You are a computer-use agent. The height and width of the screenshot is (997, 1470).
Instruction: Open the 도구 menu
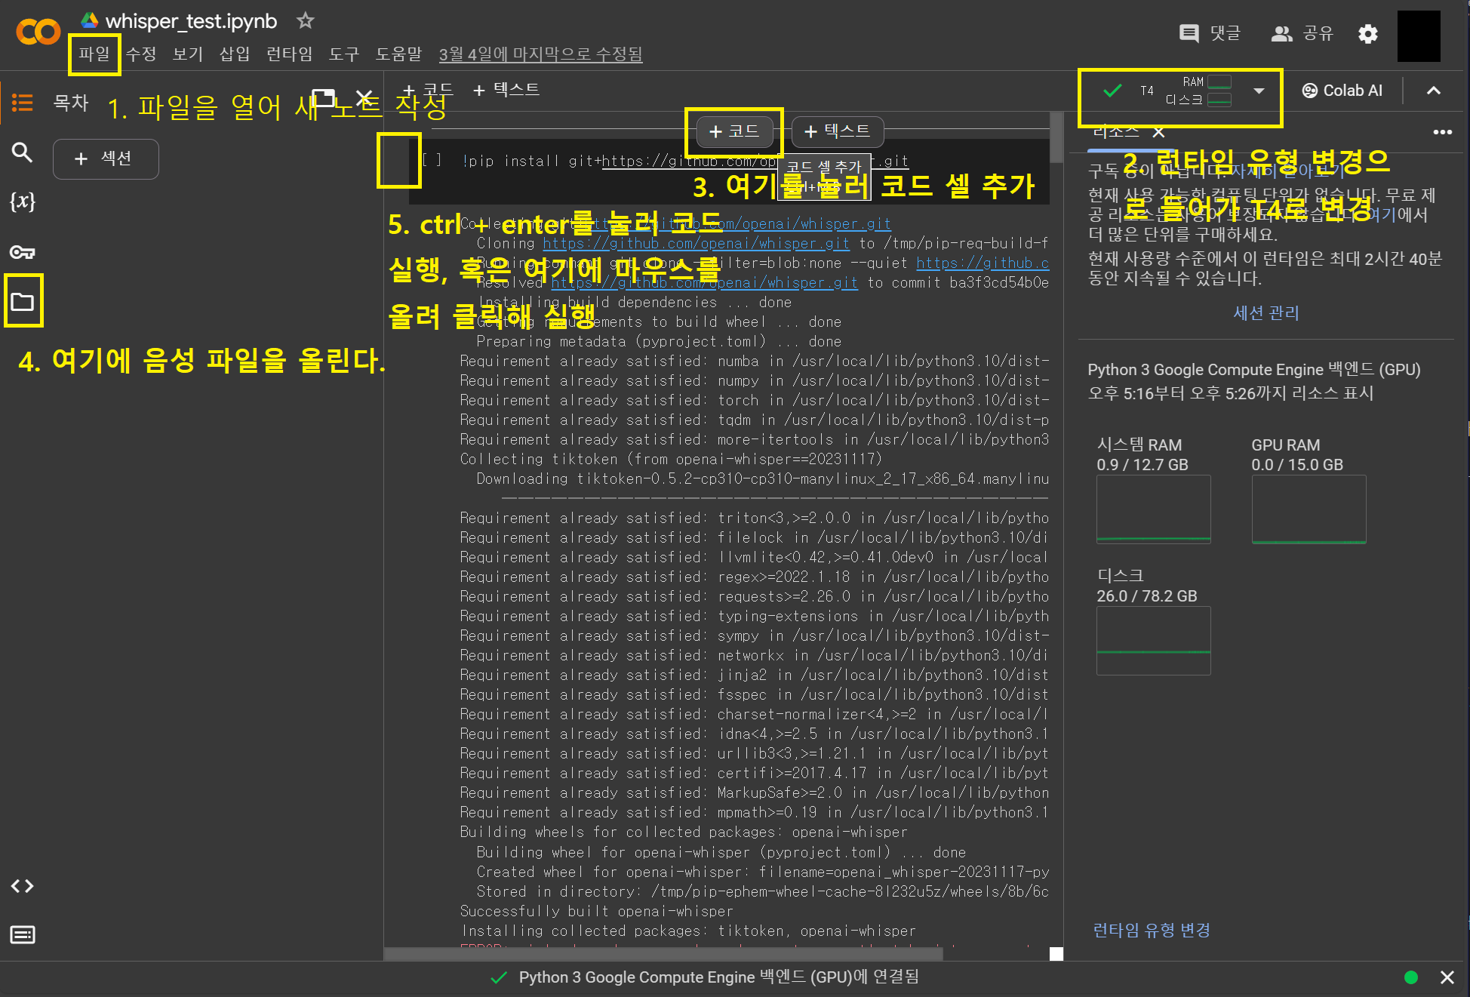344,54
